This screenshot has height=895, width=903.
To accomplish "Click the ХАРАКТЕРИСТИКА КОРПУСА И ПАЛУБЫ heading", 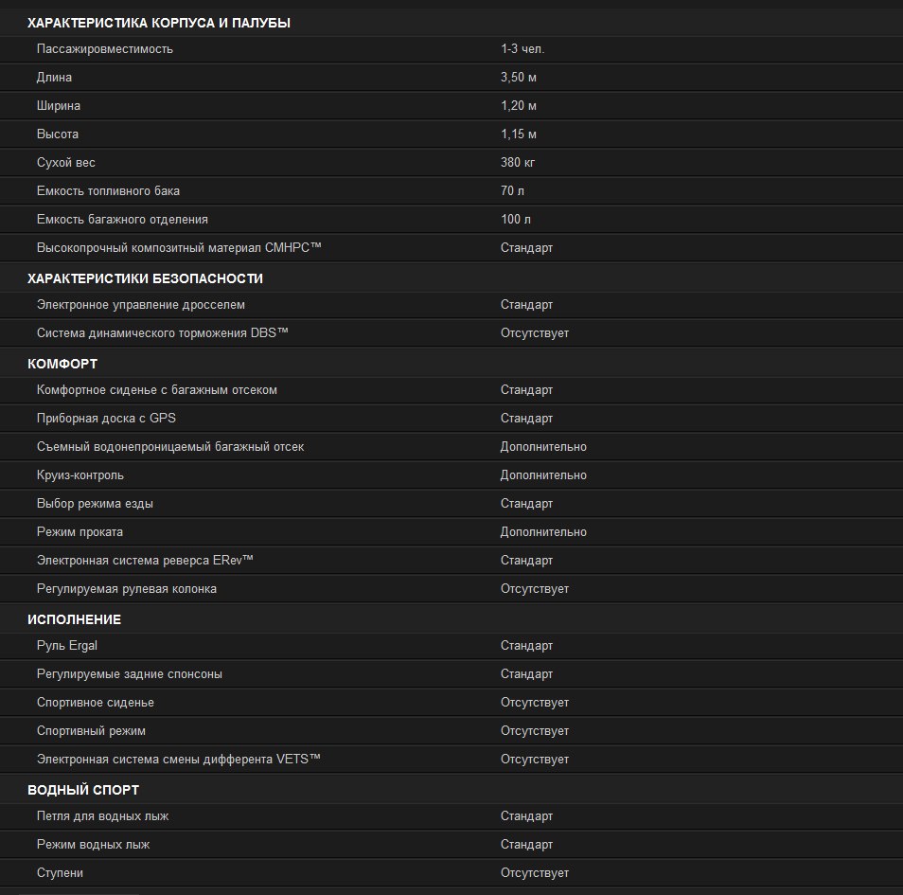I will [x=159, y=23].
